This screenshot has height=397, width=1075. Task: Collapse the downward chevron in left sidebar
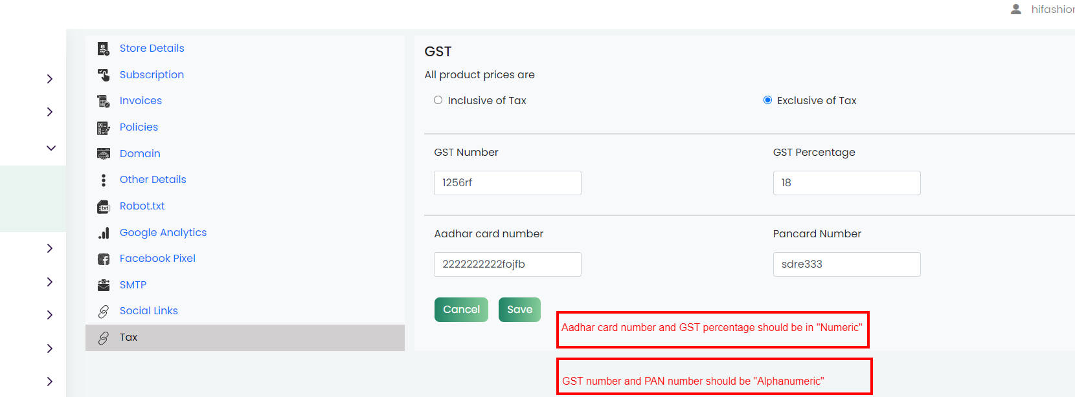point(51,148)
